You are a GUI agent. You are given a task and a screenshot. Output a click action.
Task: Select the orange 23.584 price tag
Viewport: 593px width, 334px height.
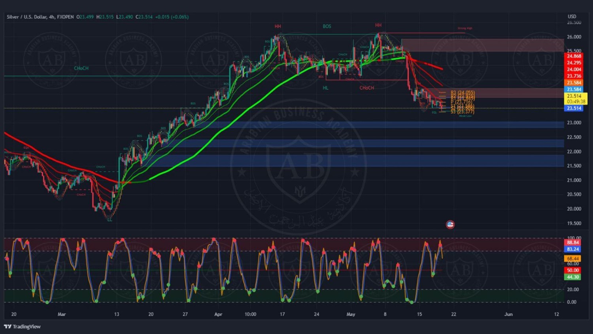click(574, 83)
